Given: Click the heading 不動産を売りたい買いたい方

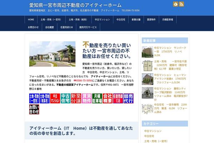Looking at the screenshot, I should 107,50.
